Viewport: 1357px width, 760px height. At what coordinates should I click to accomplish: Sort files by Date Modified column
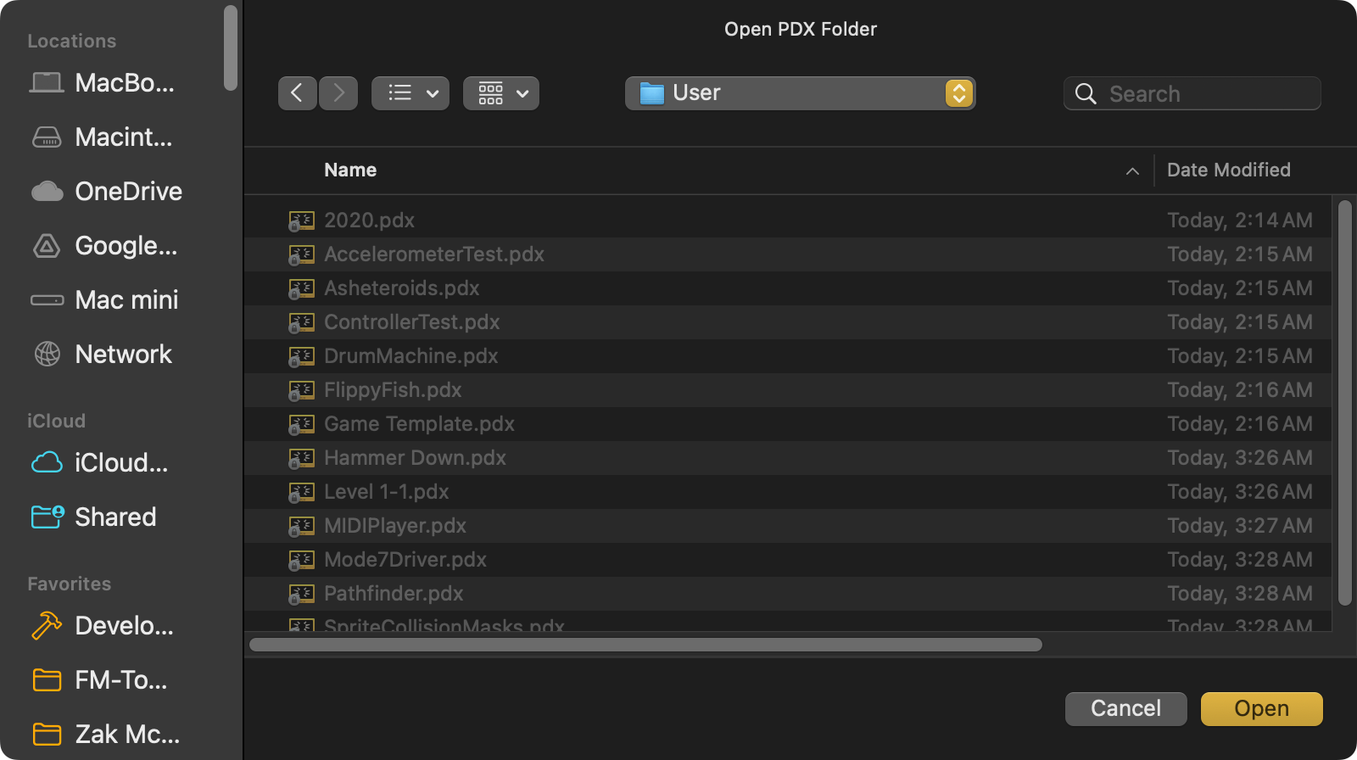[x=1228, y=170]
